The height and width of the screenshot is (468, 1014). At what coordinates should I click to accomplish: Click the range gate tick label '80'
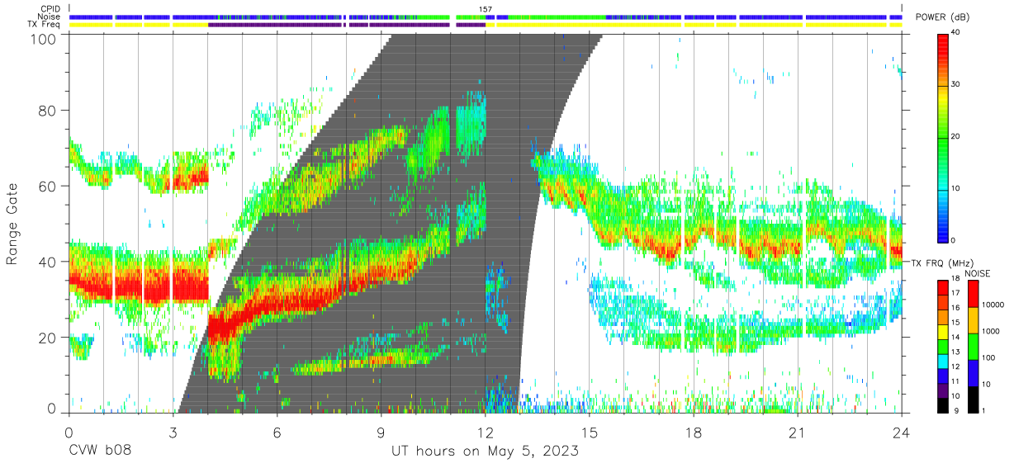[x=49, y=110]
